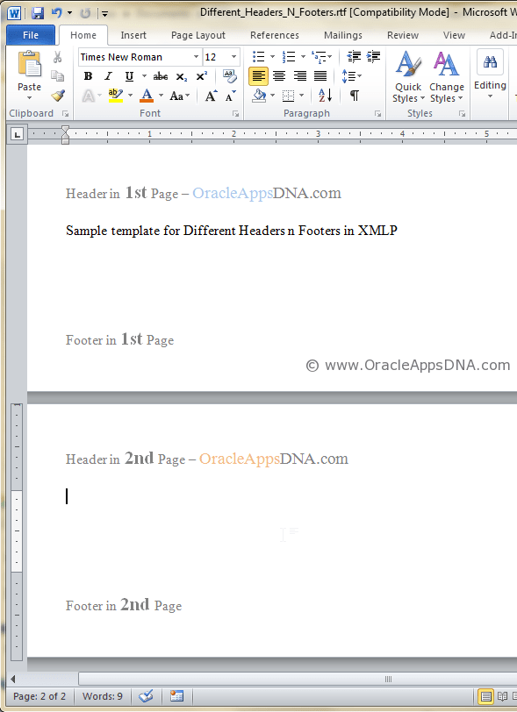Image resolution: width=517 pixels, height=712 pixels.
Task: Apply yellow text highlight color
Action: coord(116,96)
